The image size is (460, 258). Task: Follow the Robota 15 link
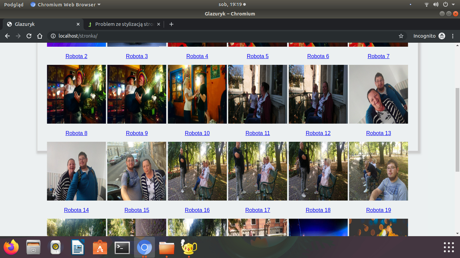pos(137,210)
